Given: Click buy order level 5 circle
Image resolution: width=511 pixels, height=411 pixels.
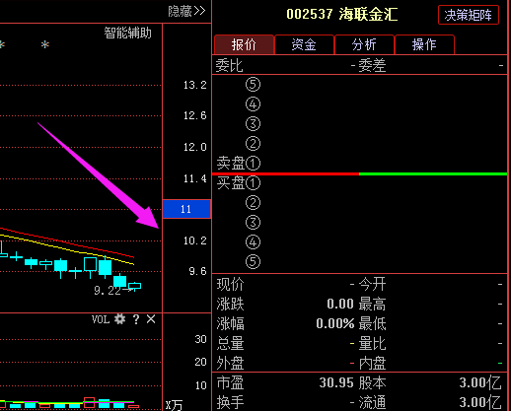Looking at the screenshot, I should (x=253, y=262).
